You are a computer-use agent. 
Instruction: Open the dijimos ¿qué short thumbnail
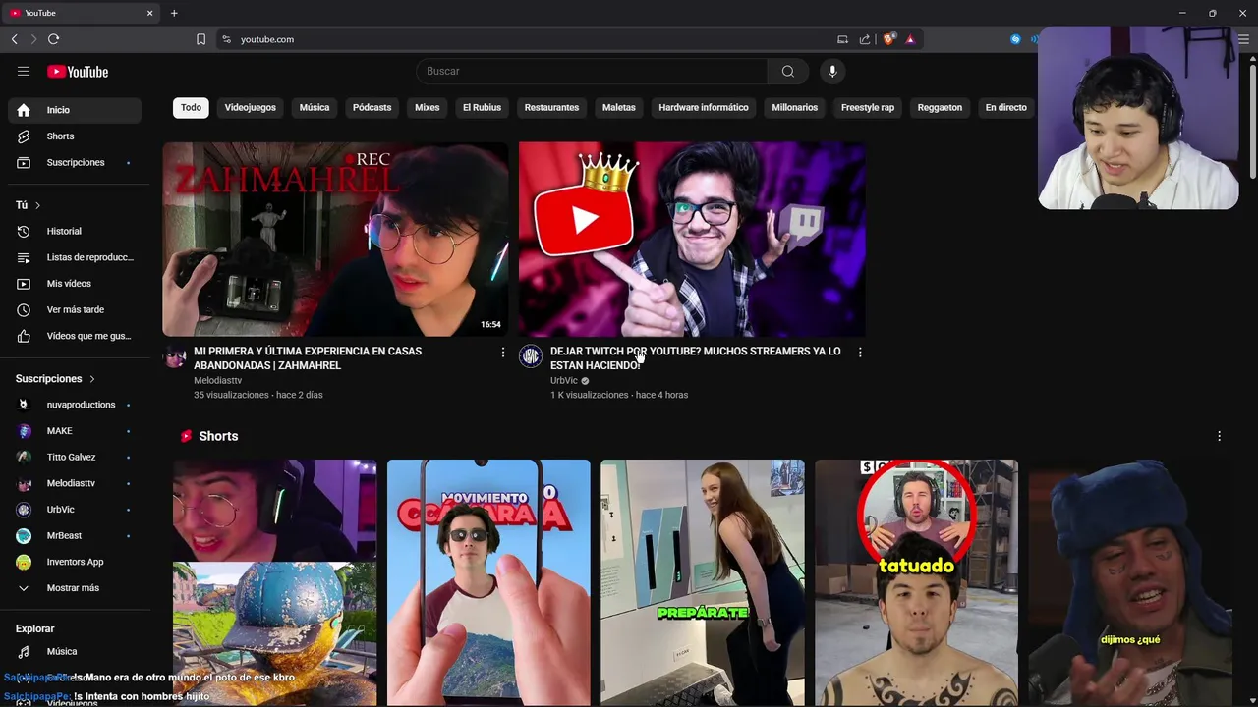tap(1130, 582)
